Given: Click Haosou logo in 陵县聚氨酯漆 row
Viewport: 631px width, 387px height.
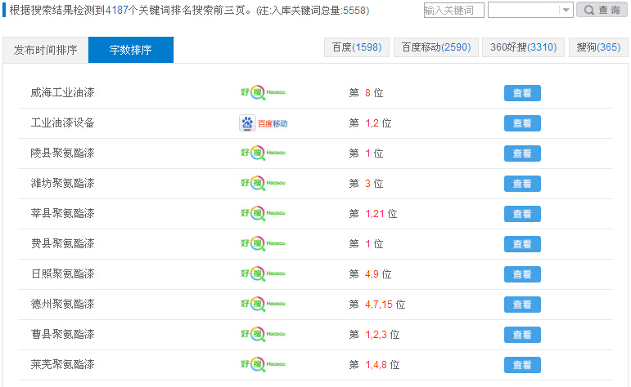Looking at the screenshot, I should pos(264,153).
